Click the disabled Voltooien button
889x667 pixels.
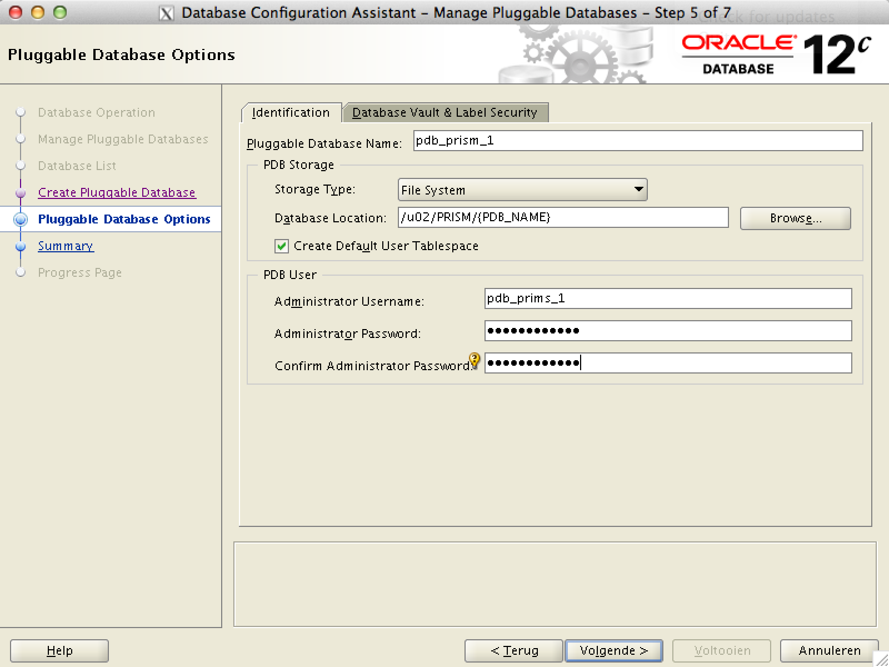click(x=722, y=650)
